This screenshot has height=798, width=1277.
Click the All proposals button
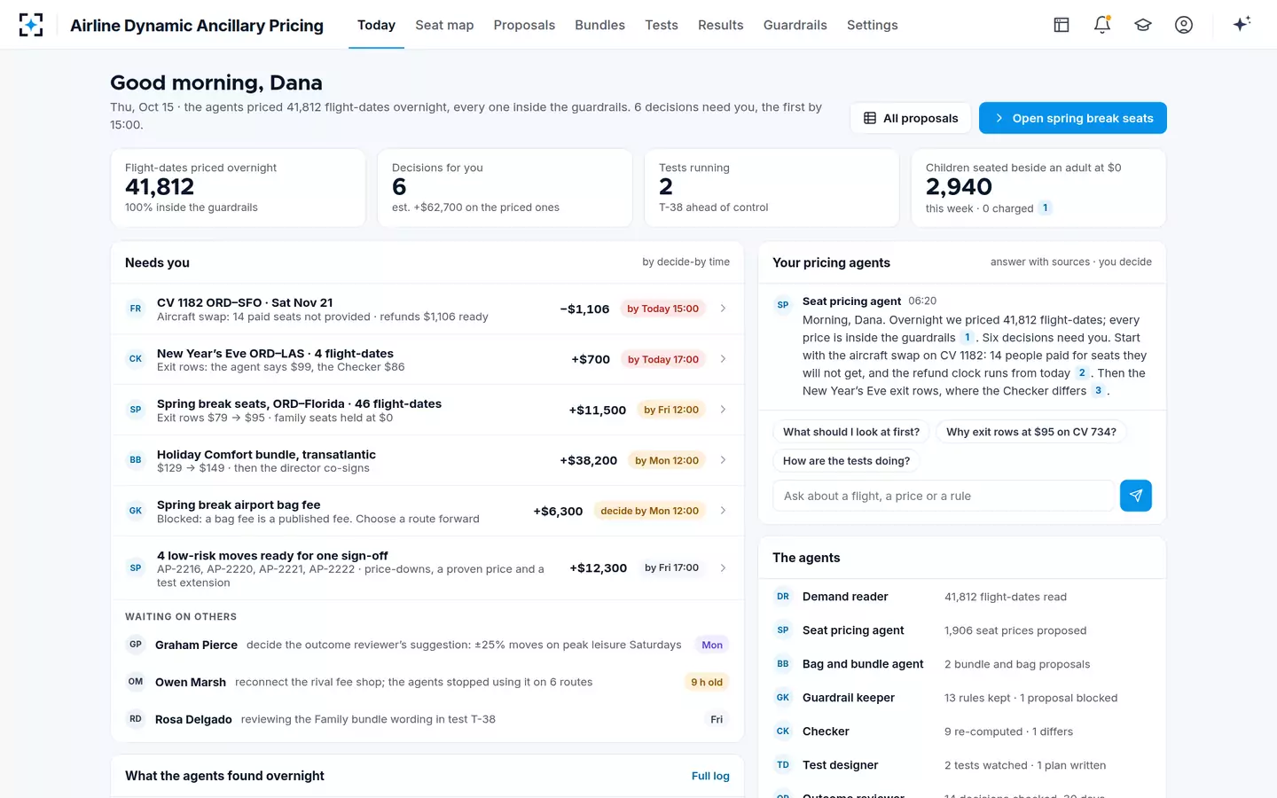pos(911,118)
